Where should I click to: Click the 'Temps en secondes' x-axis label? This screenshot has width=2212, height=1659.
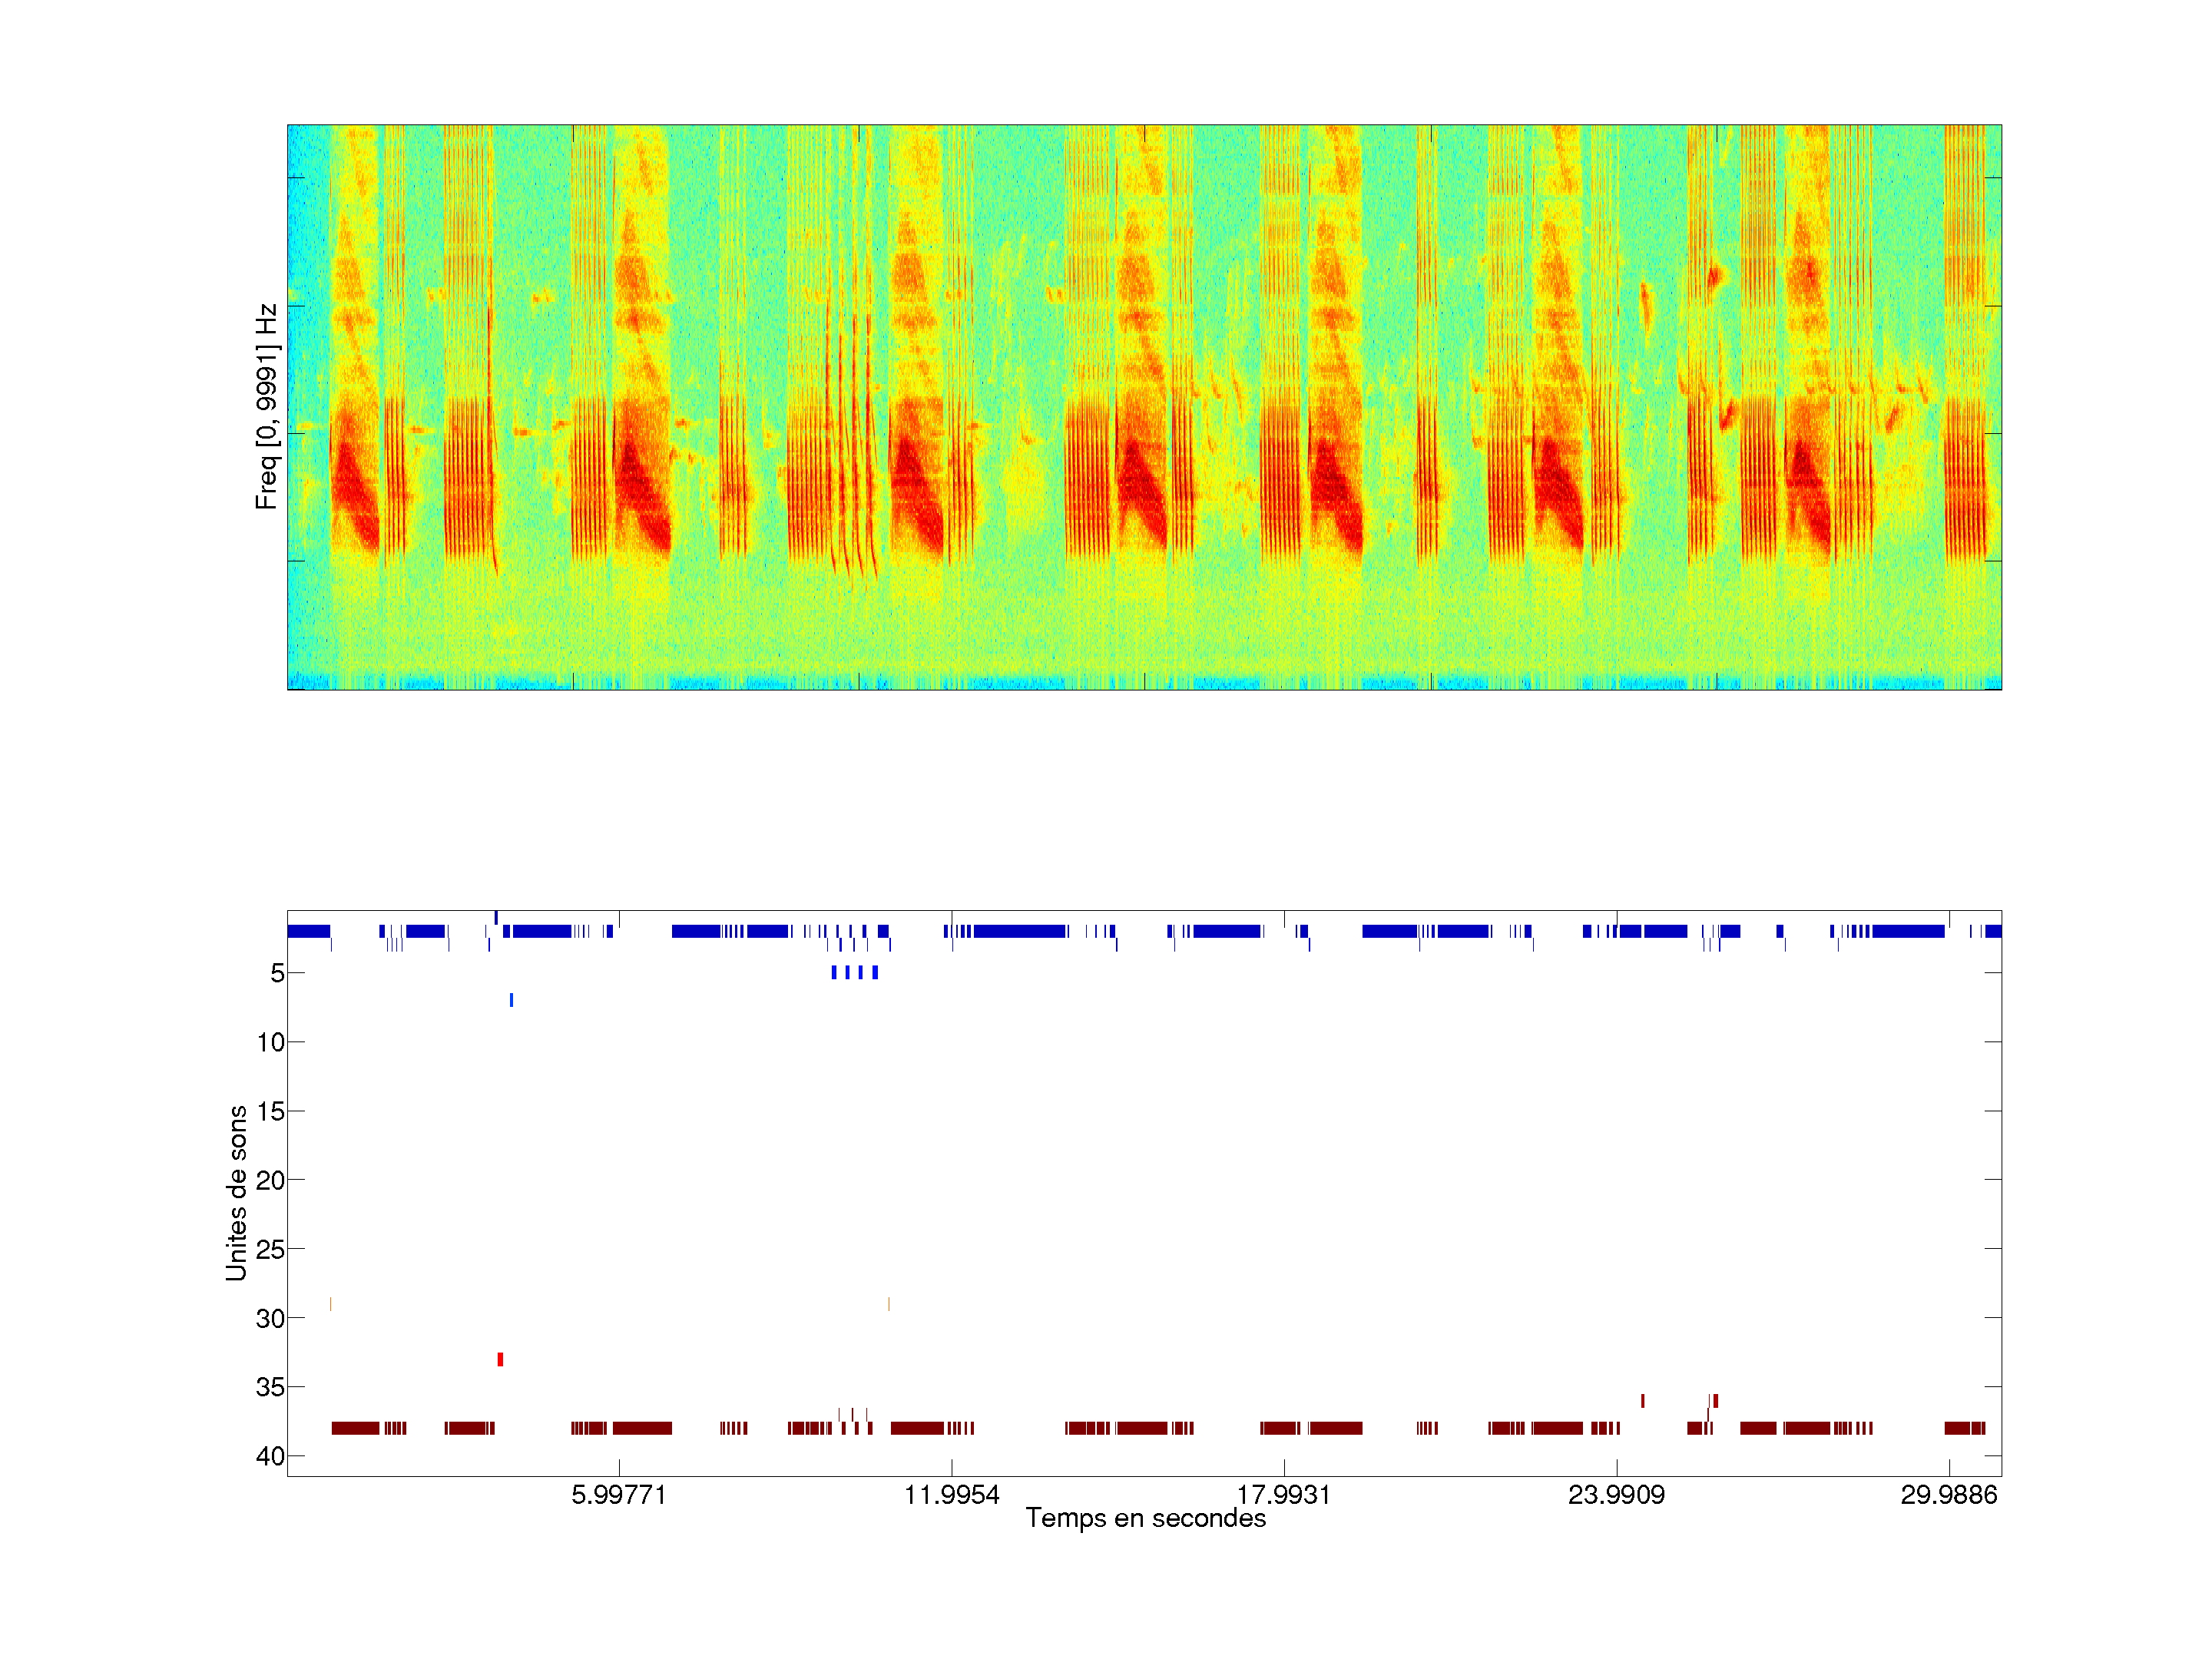(1145, 1518)
